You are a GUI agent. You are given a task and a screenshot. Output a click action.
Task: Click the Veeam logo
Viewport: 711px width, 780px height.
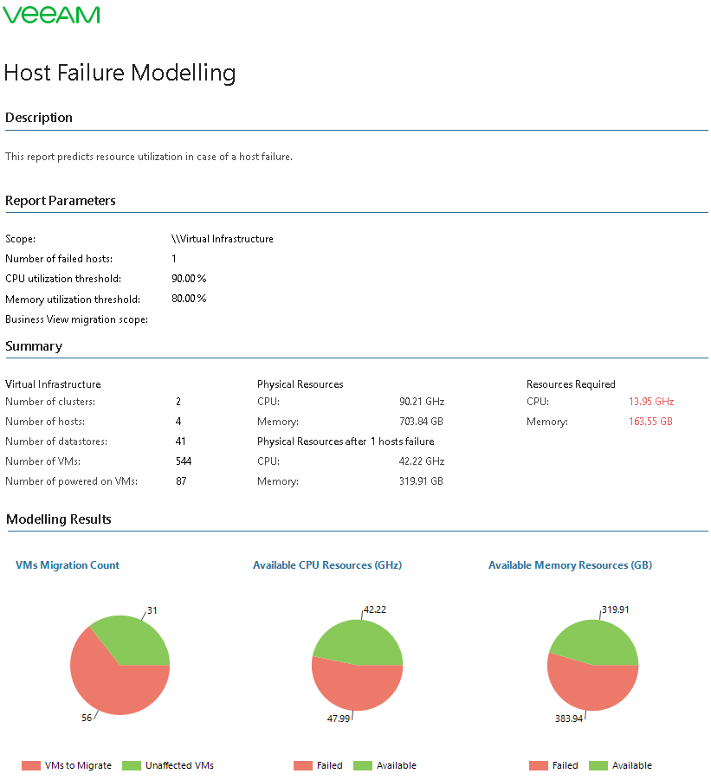click(52, 15)
